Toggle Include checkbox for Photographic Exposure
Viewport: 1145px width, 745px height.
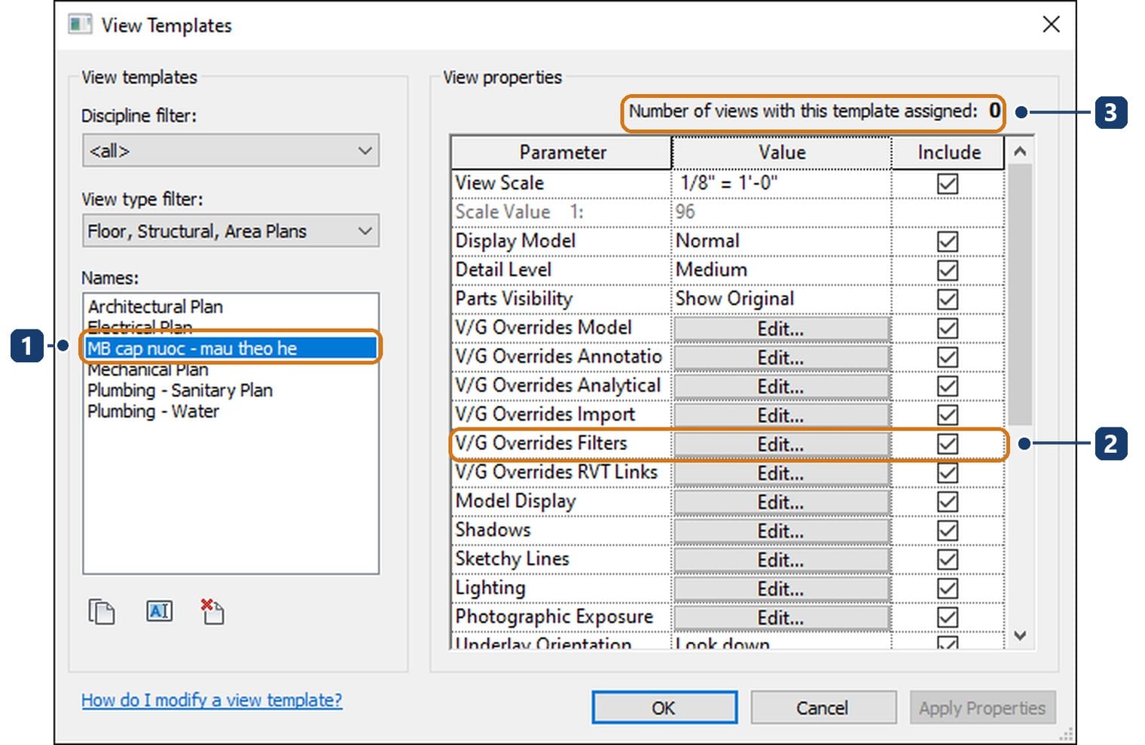point(948,618)
